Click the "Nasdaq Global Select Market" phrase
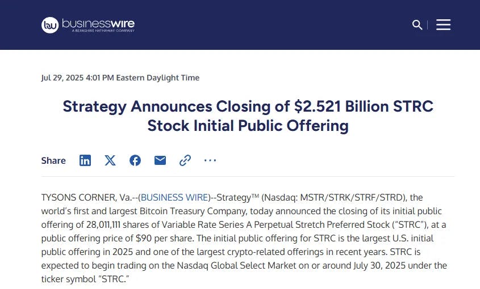This screenshot has height=289, width=480. [237, 265]
